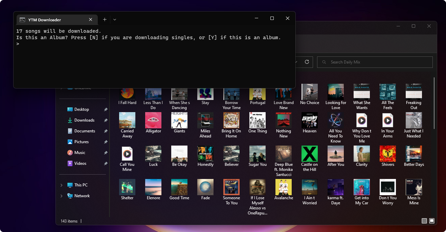This screenshot has width=446, height=232.
Task: Select the Luck song file
Action: pos(153,156)
